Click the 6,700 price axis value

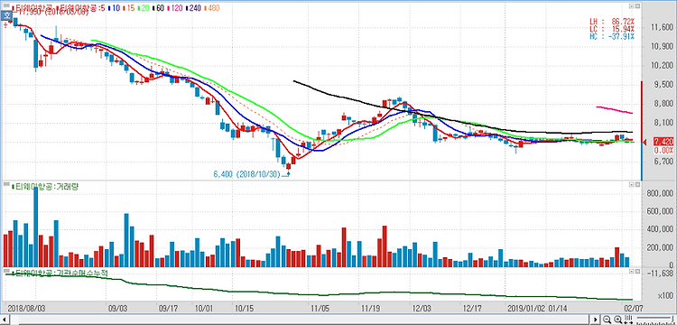(663, 162)
